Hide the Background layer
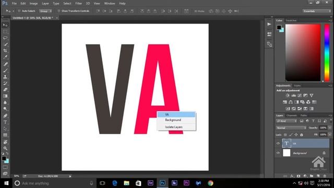Image resolution: width=334 pixels, height=188 pixels. (x=278, y=153)
